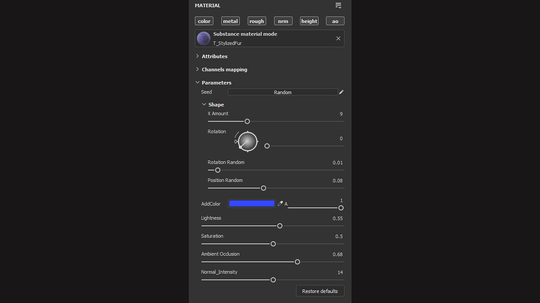Click the Ambient Occlusion slider handle
Viewport: 540px width, 303px height.
(x=297, y=262)
